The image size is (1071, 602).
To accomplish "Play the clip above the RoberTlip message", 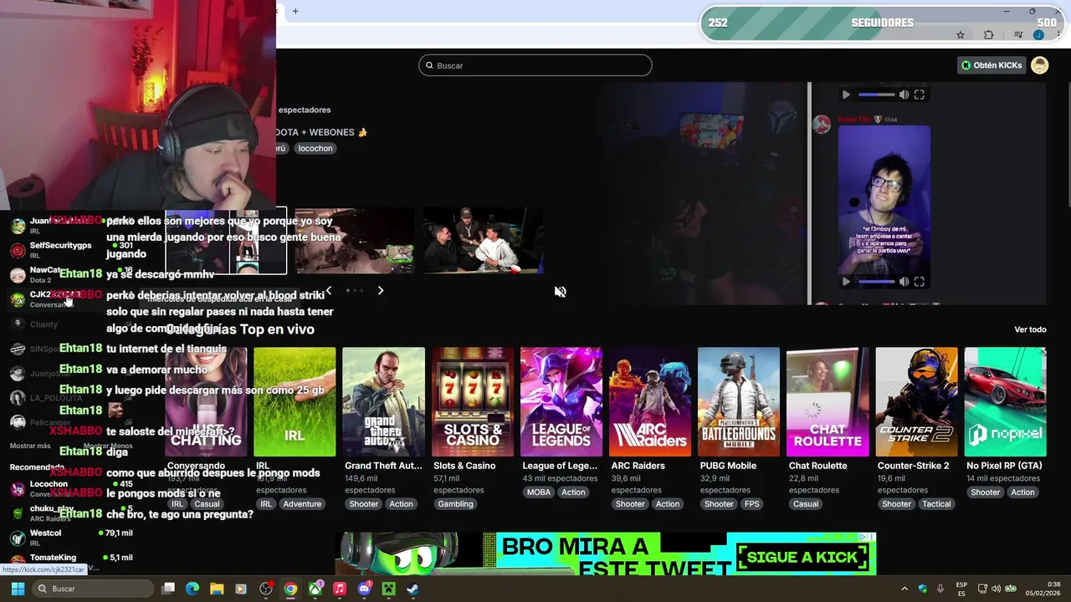I will [x=846, y=95].
